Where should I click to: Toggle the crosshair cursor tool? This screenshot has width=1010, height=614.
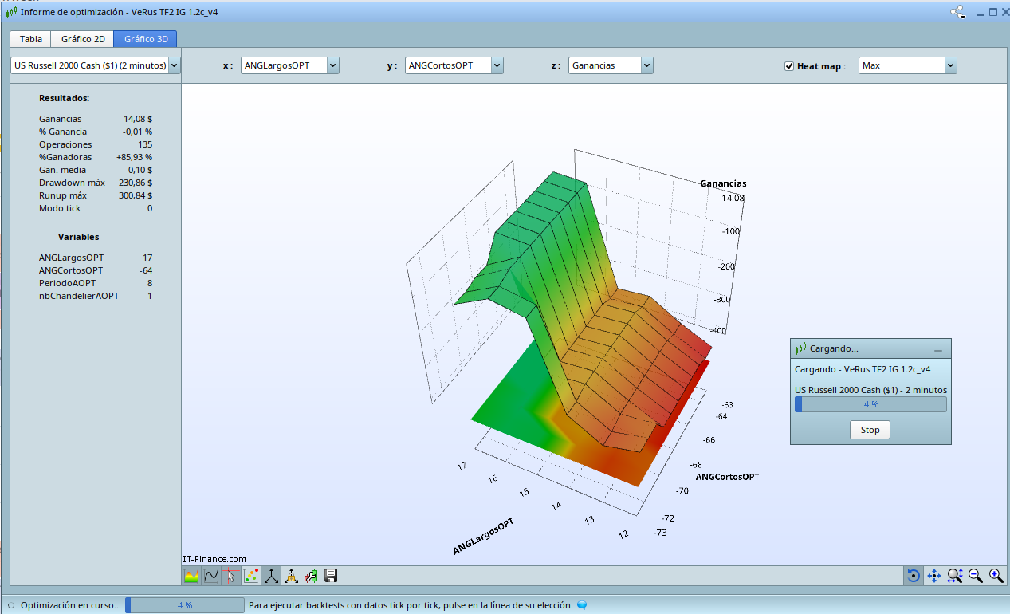pyautogui.click(x=231, y=575)
